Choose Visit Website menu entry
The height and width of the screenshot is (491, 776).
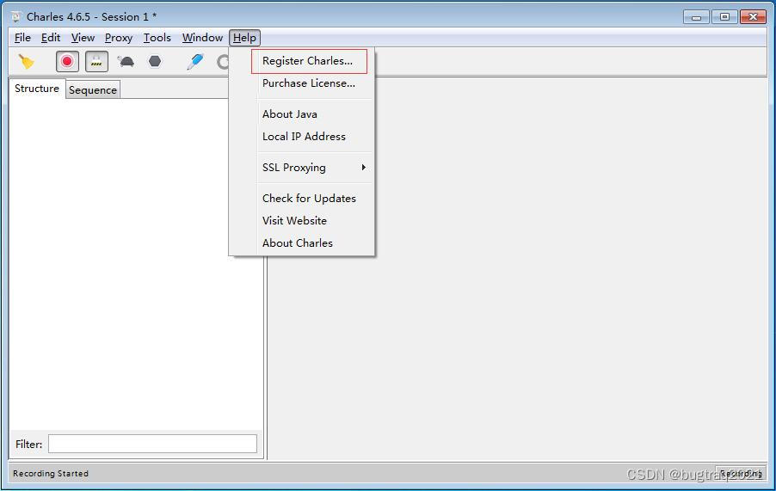(294, 220)
